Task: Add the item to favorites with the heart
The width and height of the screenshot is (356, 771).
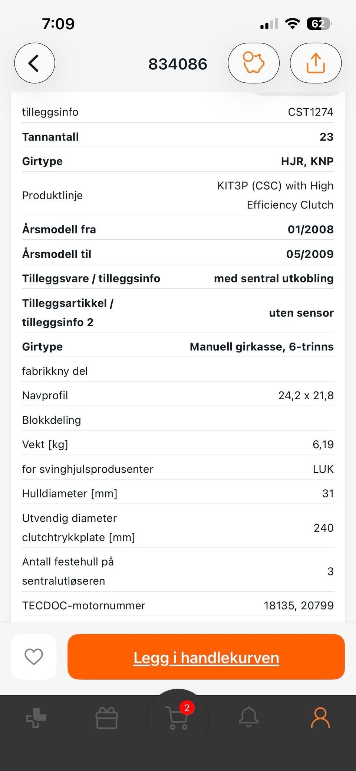Action: [x=34, y=657]
